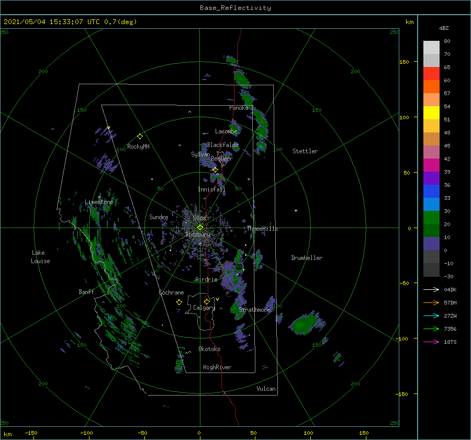Click the Okotoks city label
The image size is (471, 440).
point(209,349)
